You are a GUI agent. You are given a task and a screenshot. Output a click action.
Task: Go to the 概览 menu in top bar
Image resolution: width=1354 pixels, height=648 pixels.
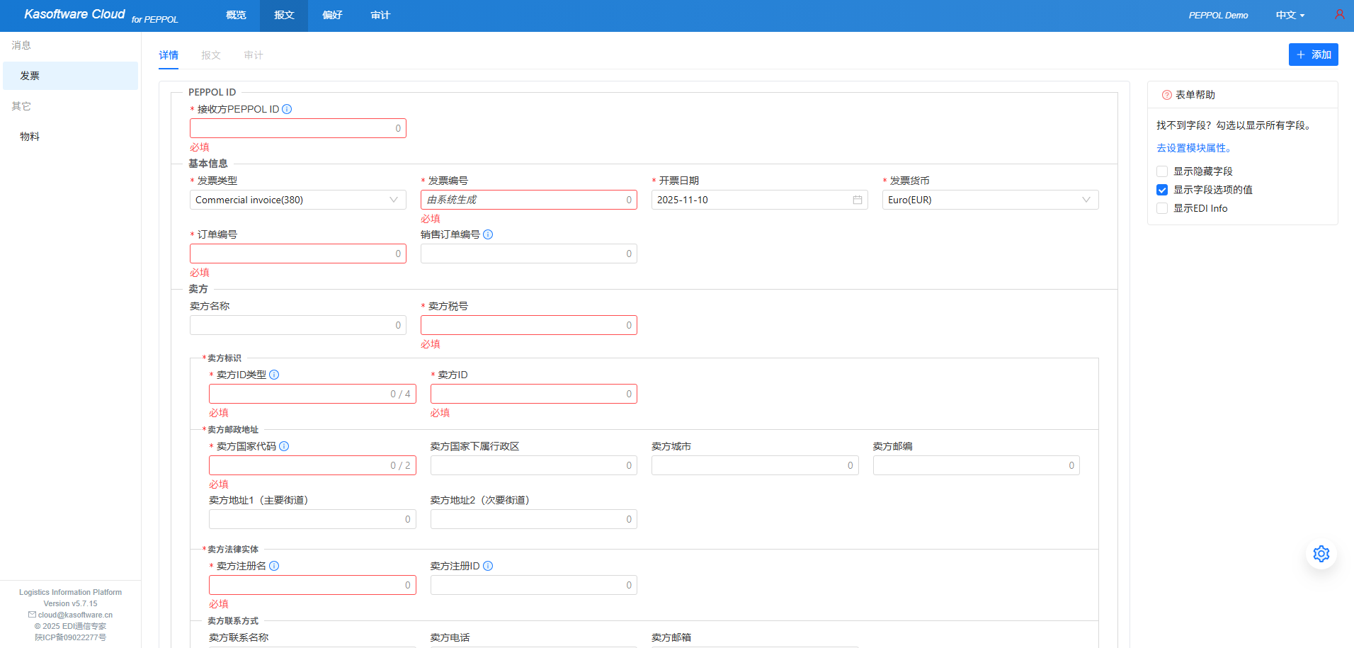pos(236,16)
